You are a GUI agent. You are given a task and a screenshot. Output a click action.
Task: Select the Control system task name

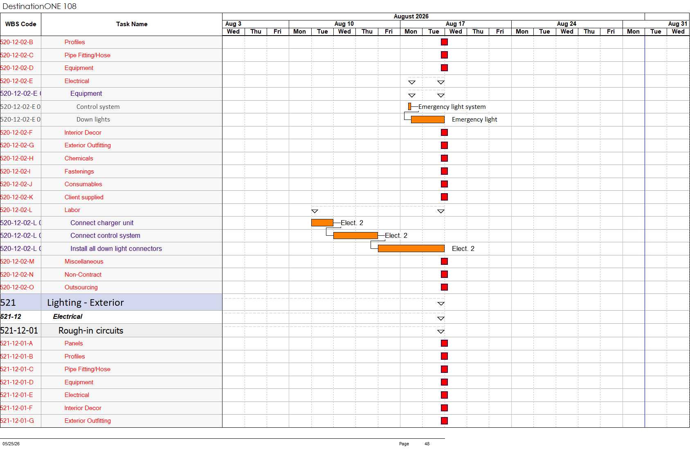click(x=98, y=107)
